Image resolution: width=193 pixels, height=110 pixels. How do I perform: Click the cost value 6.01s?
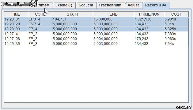[x=176, y=24]
